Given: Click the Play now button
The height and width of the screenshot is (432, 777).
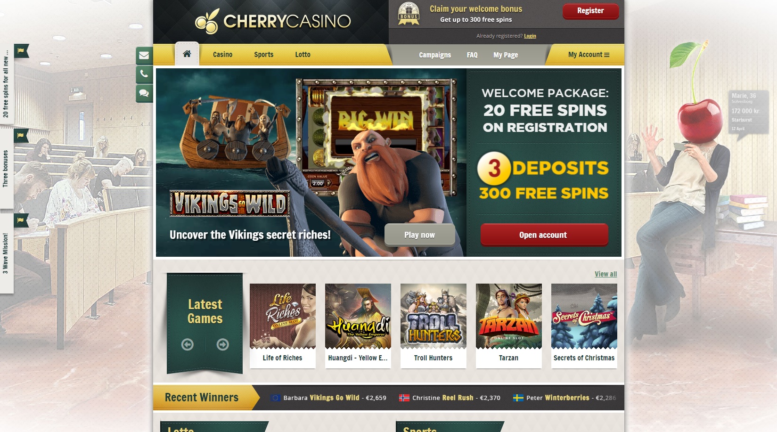Looking at the screenshot, I should point(419,235).
